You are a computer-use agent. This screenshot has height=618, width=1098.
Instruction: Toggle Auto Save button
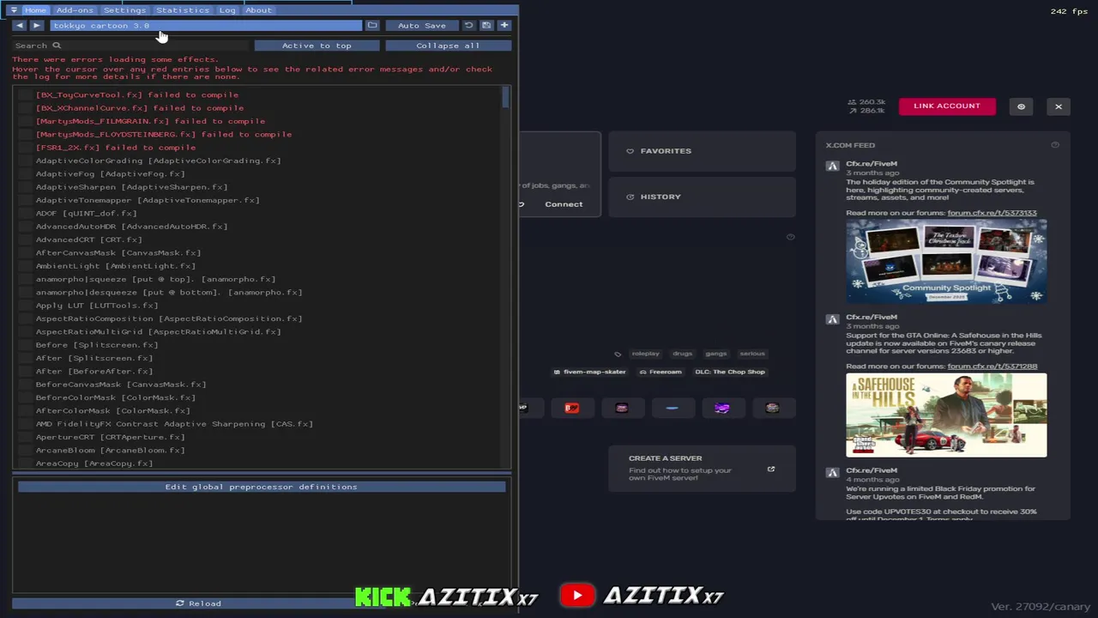(x=422, y=26)
